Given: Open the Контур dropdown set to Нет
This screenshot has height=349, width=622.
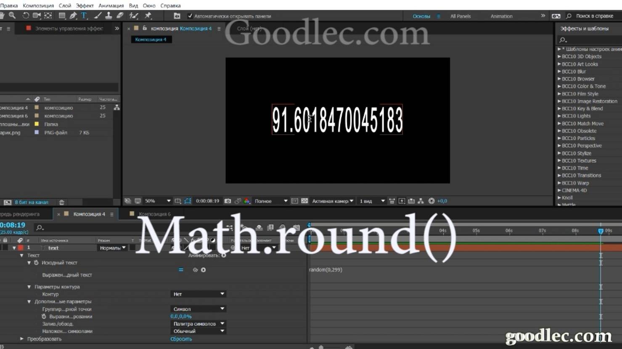Looking at the screenshot, I should coord(199,294).
